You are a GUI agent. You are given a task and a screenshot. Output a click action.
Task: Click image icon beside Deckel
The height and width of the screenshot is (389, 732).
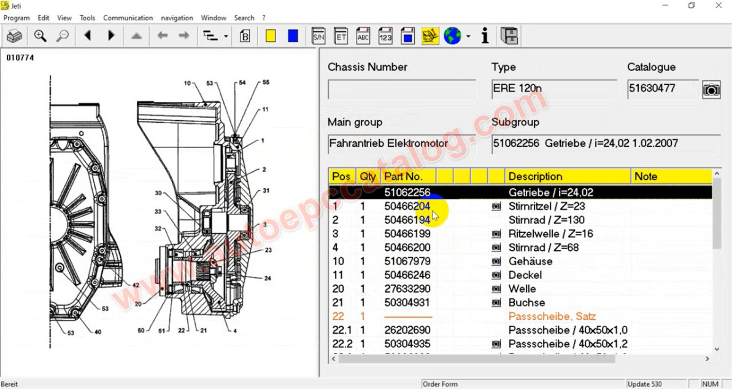496,275
